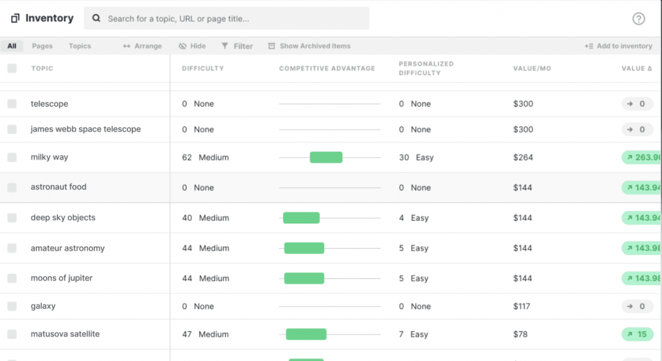Switch to the Pages tab
662x361 pixels.
coord(42,46)
